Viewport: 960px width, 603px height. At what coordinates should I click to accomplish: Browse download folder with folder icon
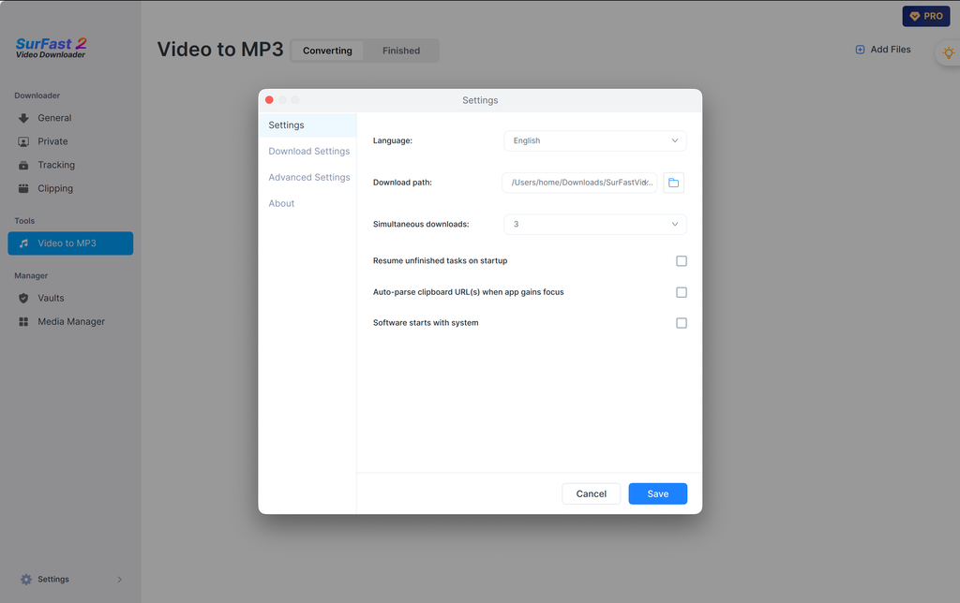pos(673,183)
